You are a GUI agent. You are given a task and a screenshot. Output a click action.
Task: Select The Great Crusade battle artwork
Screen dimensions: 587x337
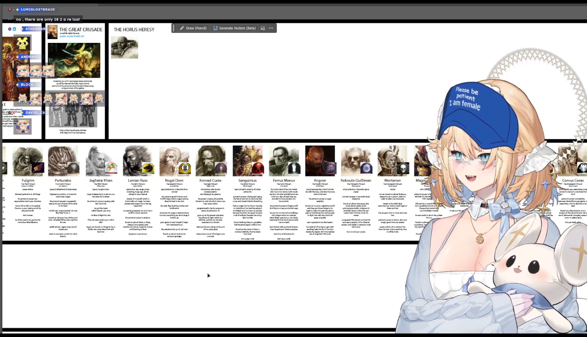pyautogui.click(x=74, y=60)
